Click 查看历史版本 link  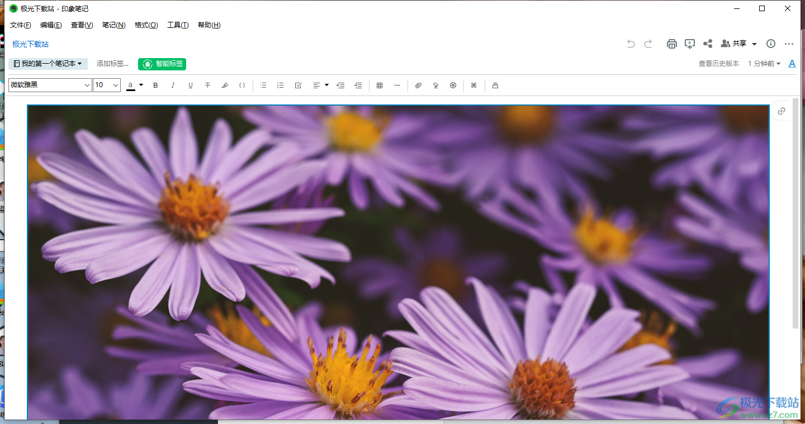point(719,64)
